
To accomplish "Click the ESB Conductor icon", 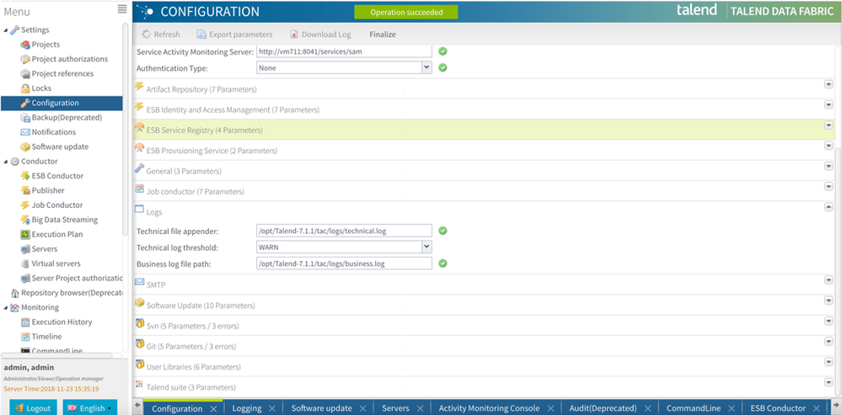I will click(25, 176).
